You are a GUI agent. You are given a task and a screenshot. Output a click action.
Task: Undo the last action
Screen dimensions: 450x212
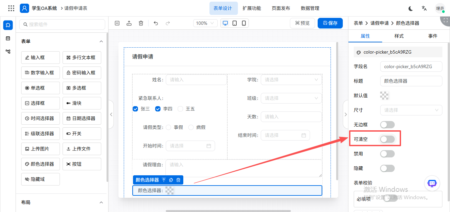tap(156, 23)
